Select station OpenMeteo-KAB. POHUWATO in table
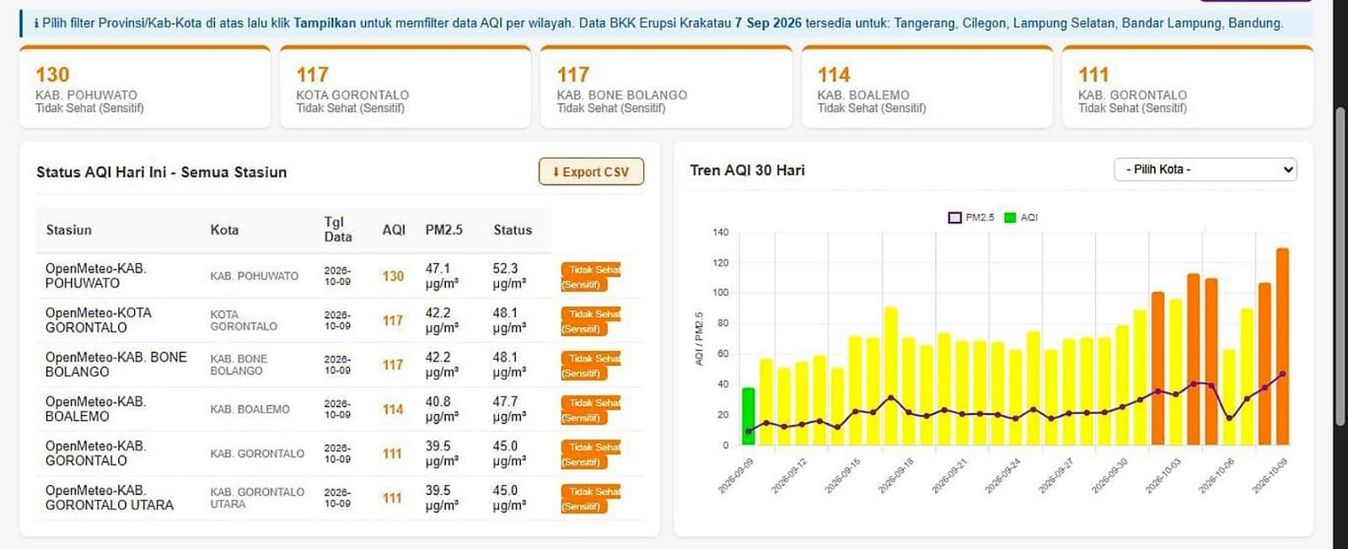The image size is (1348, 549). click(96, 276)
